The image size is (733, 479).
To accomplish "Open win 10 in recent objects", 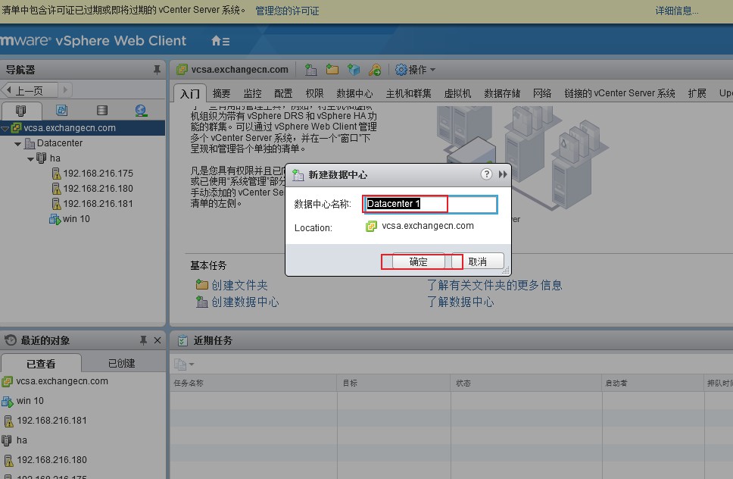I will click(x=30, y=401).
